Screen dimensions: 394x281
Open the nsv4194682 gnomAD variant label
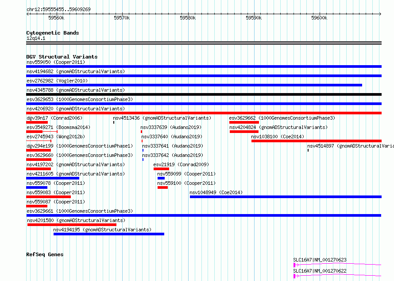[76, 71]
